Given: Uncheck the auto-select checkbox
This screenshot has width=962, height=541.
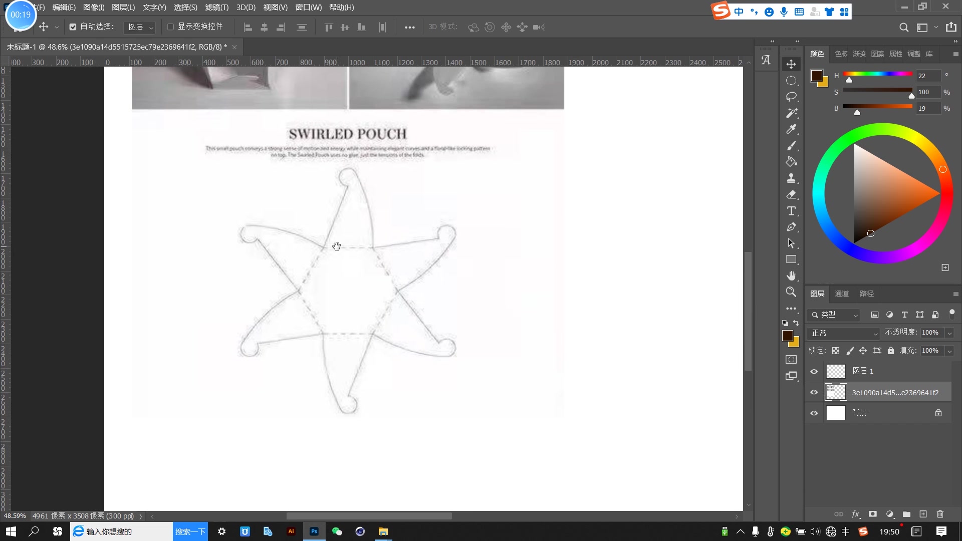Looking at the screenshot, I should (x=73, y=27).
